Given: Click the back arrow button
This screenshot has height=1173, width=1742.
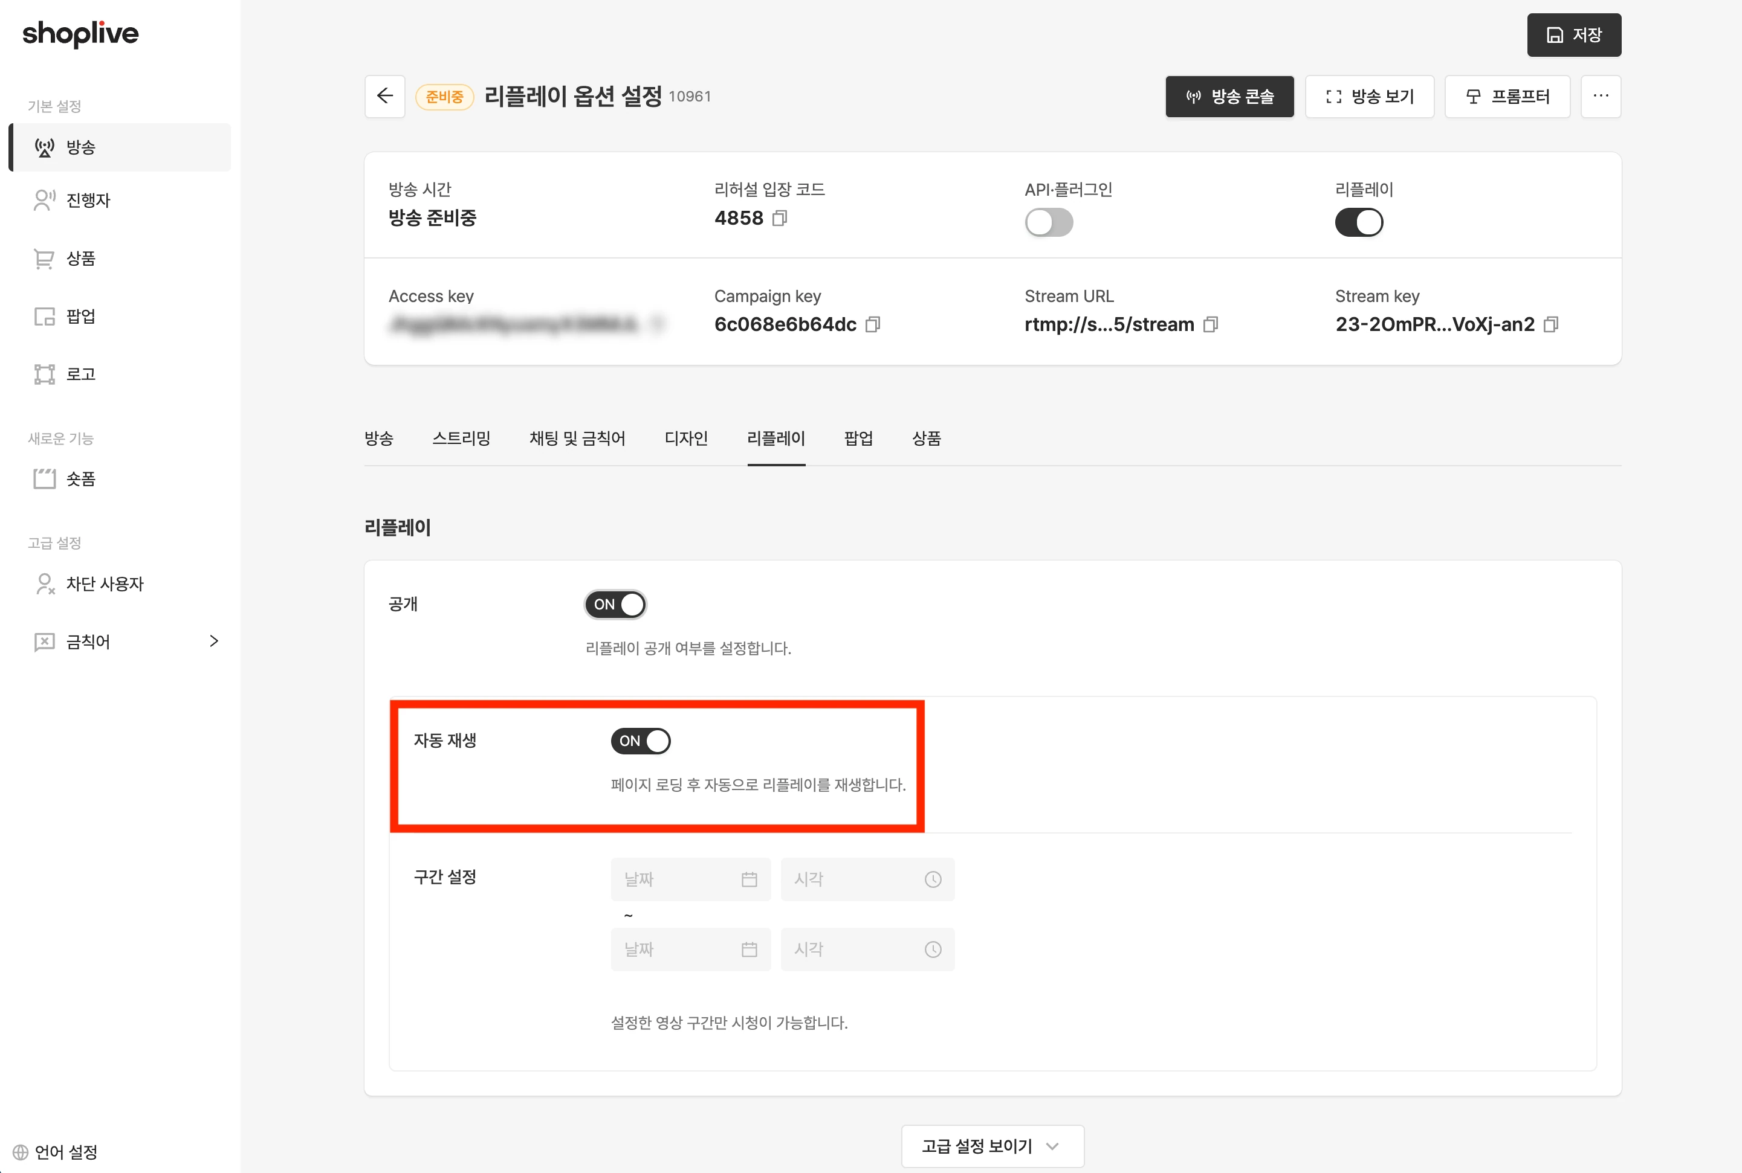Looking at the screenshot, I should 385,96.
